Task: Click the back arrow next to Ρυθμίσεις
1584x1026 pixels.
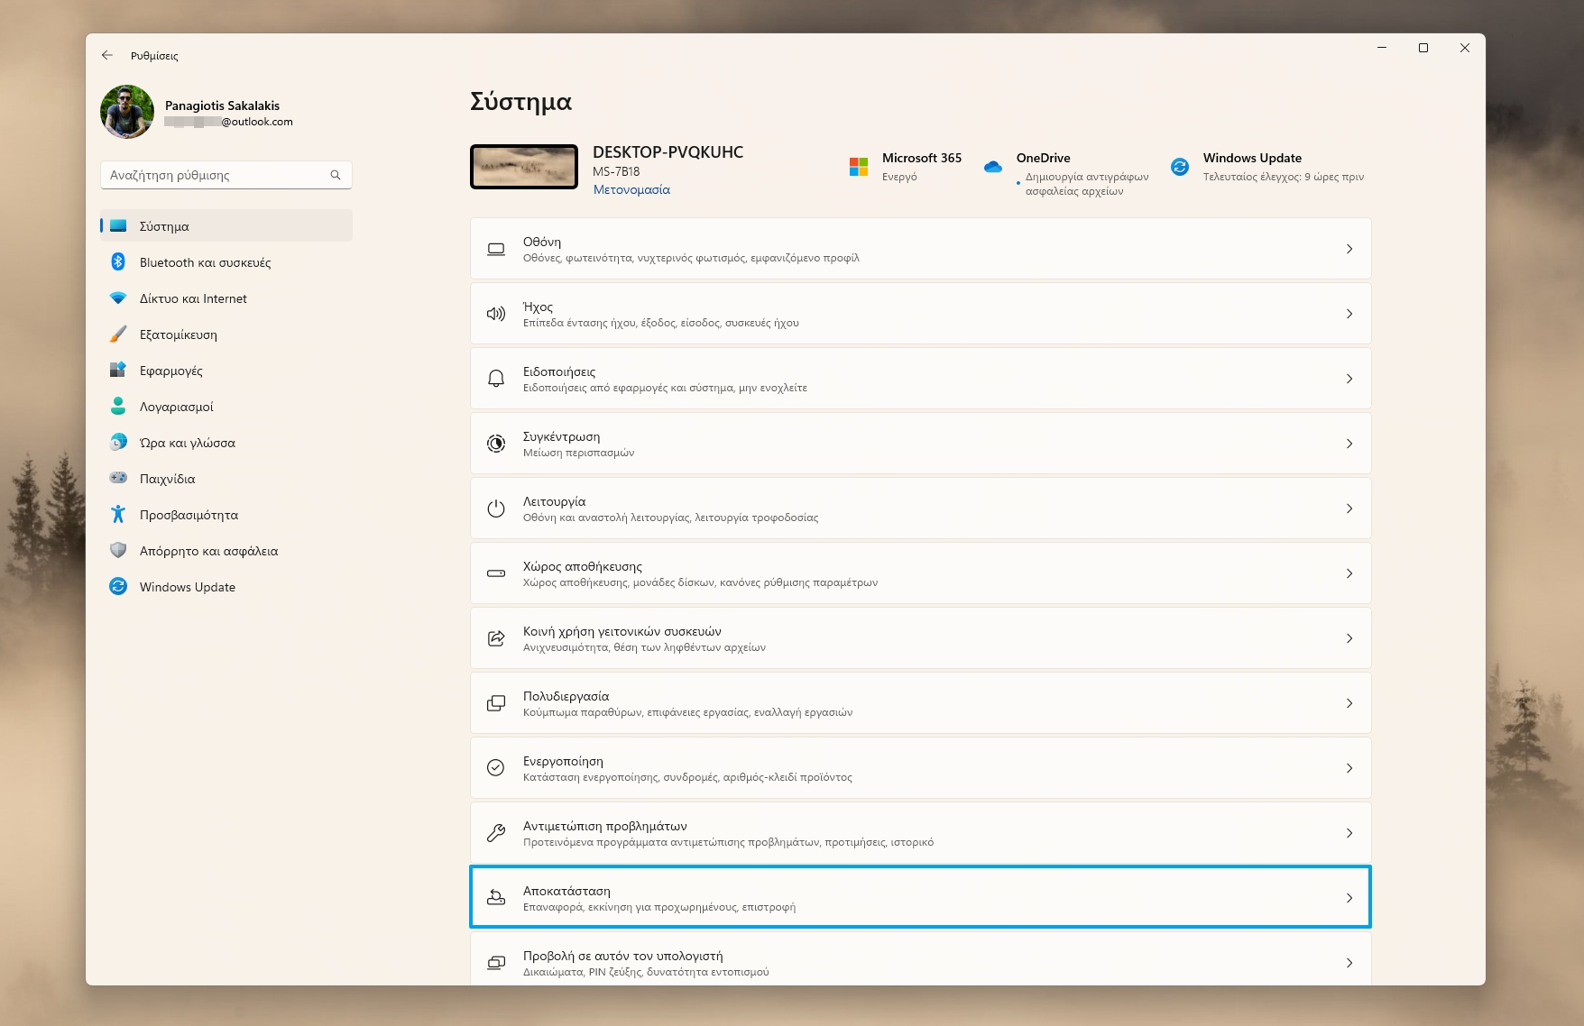Action: pyautogui.click(x=107, y=56)
